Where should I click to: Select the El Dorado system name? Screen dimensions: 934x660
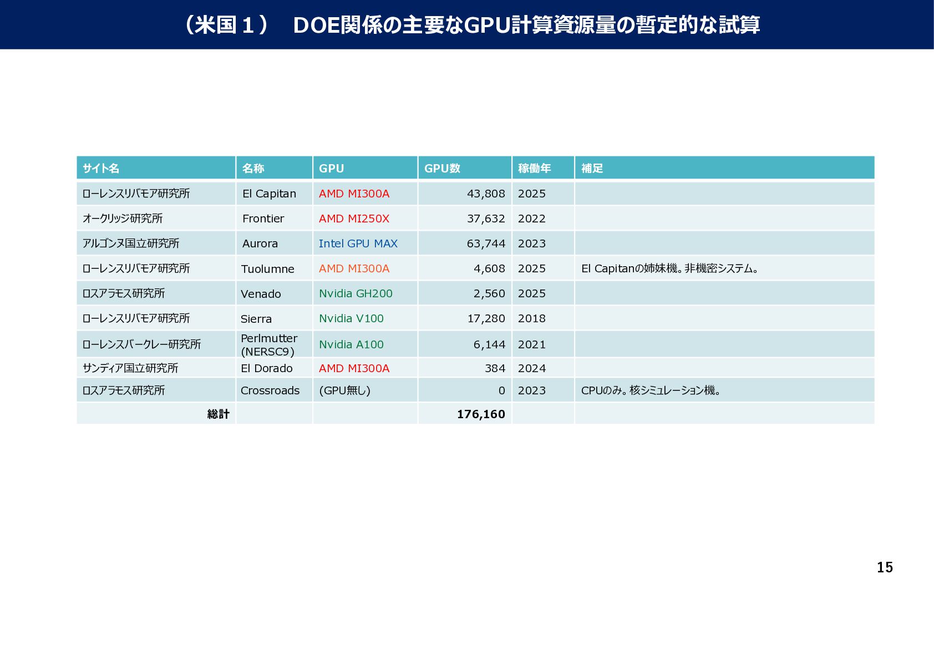267,368
